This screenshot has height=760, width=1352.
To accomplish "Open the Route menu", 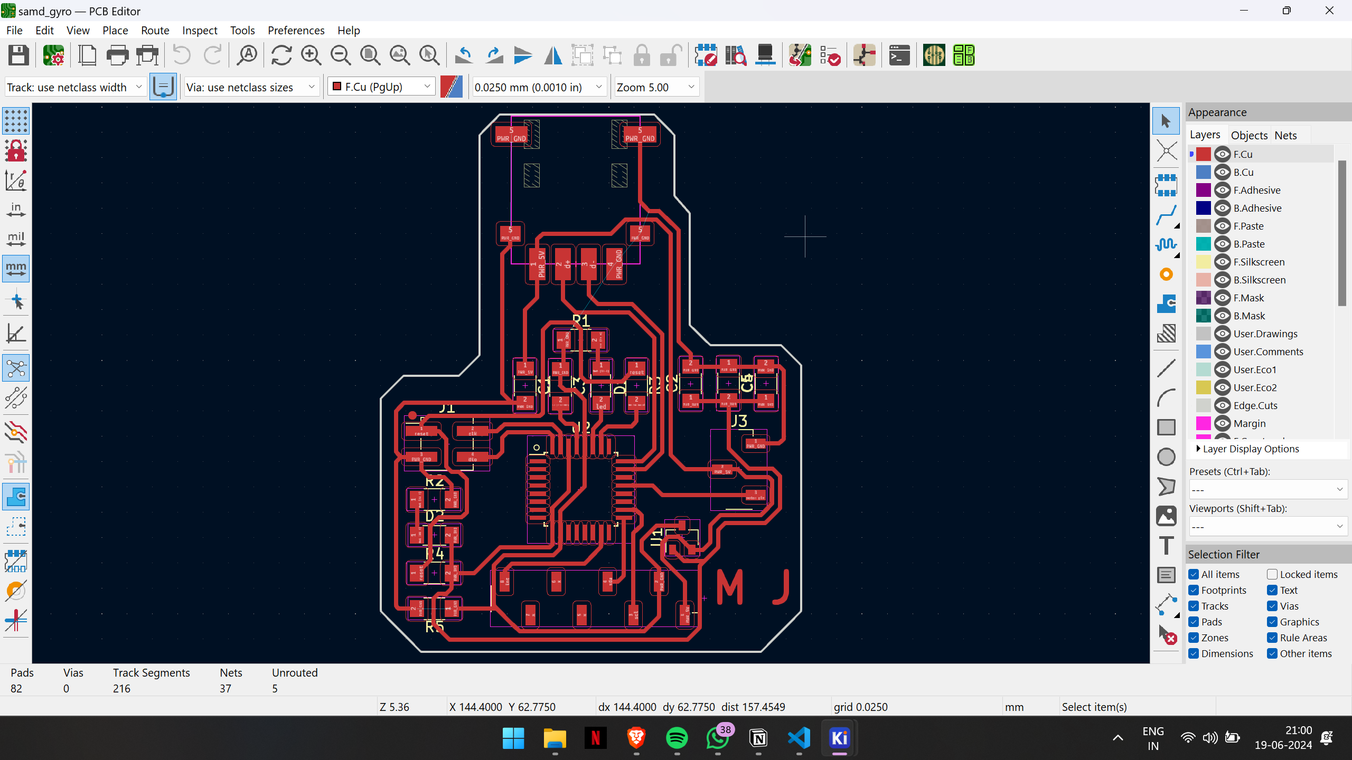I will [x=155, y=30].
